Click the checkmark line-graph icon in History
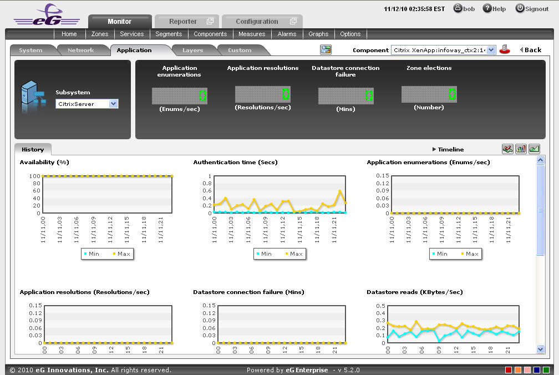 (x=507, y=149)
